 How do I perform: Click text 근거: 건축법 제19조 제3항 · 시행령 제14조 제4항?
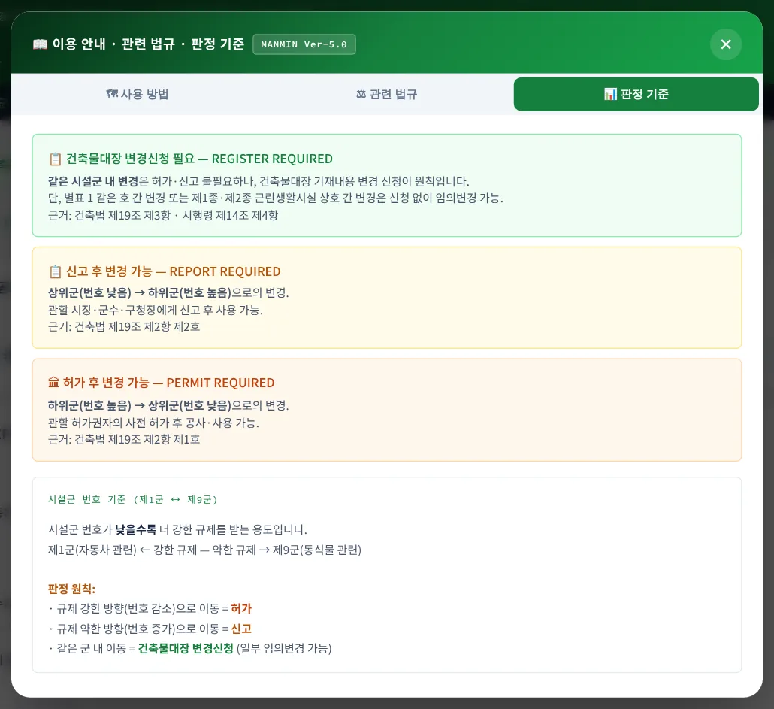(x=163, y=215)
